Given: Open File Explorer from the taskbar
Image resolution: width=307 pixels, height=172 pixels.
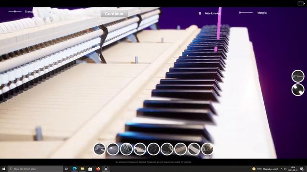Looking at the screenshot, I should point(83,169).
